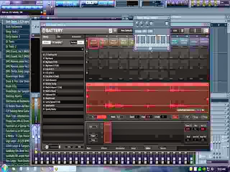Switch to the Setup tab in Battery

(133, 148)
